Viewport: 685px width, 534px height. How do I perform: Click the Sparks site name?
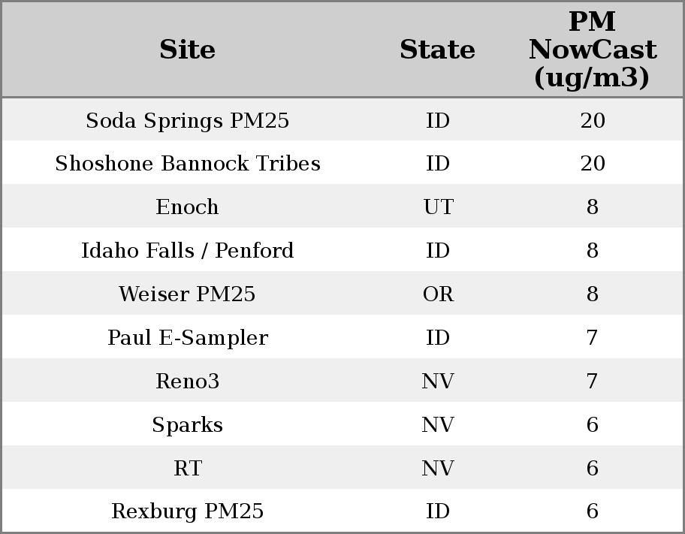[x=187, y=425]
